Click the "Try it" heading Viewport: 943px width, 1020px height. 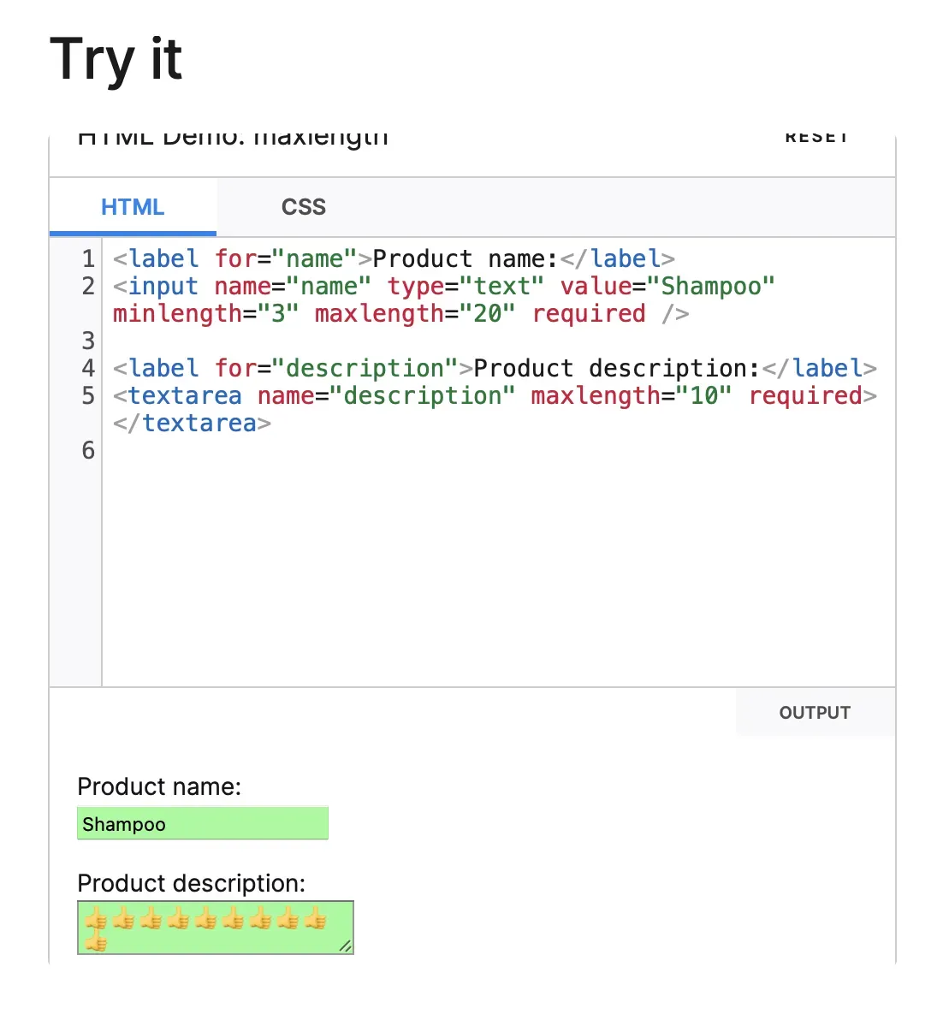[116, 60]
